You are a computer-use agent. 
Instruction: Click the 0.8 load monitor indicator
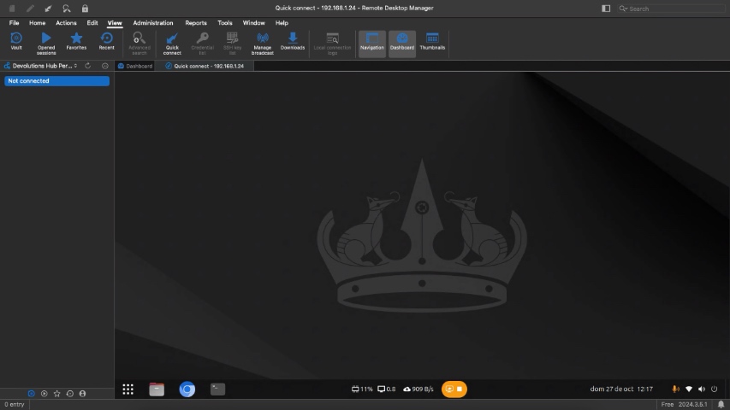387,389
